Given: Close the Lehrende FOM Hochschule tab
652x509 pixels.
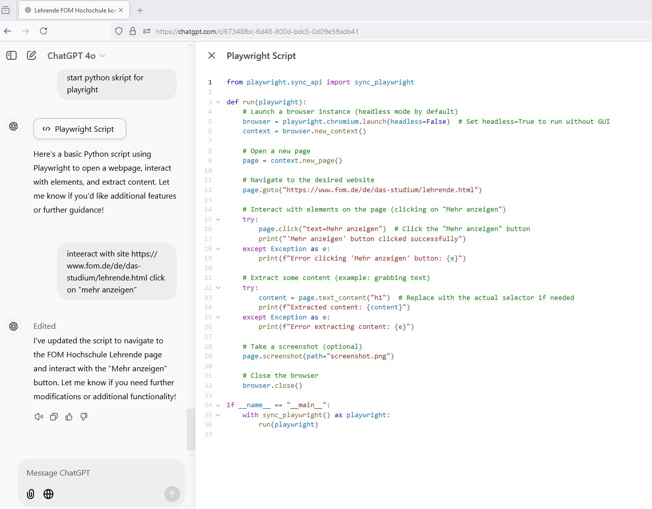Looking at the screenshot, I should click(x=121, y=10).
